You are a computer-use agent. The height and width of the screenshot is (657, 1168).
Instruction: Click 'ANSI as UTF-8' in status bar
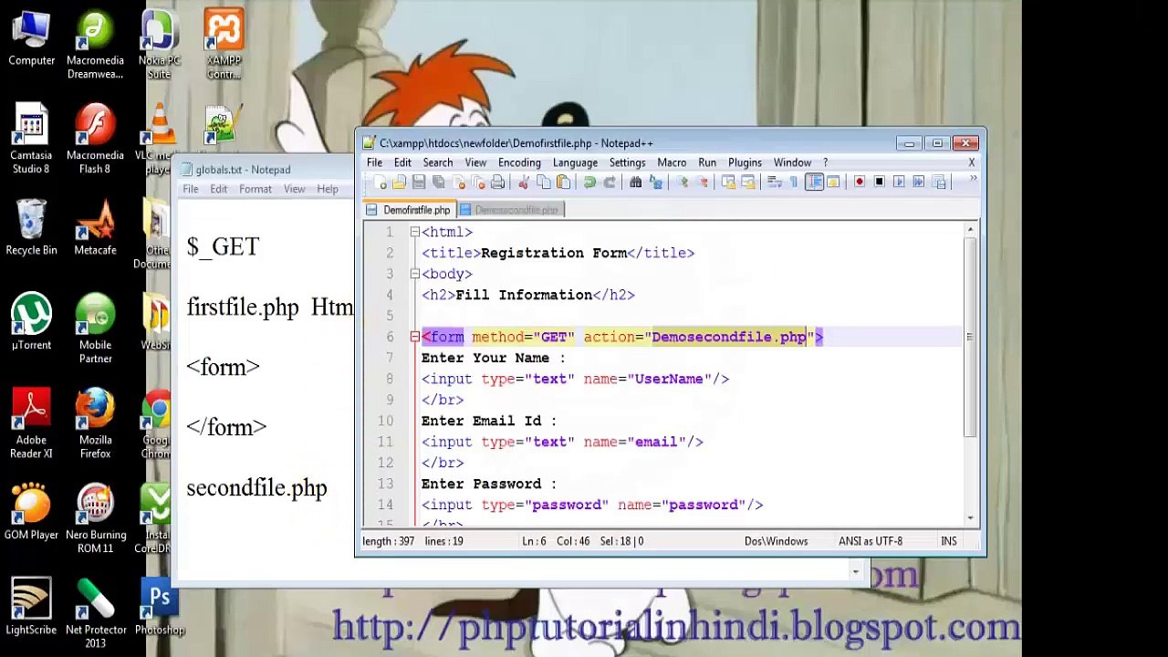point(871,541)
